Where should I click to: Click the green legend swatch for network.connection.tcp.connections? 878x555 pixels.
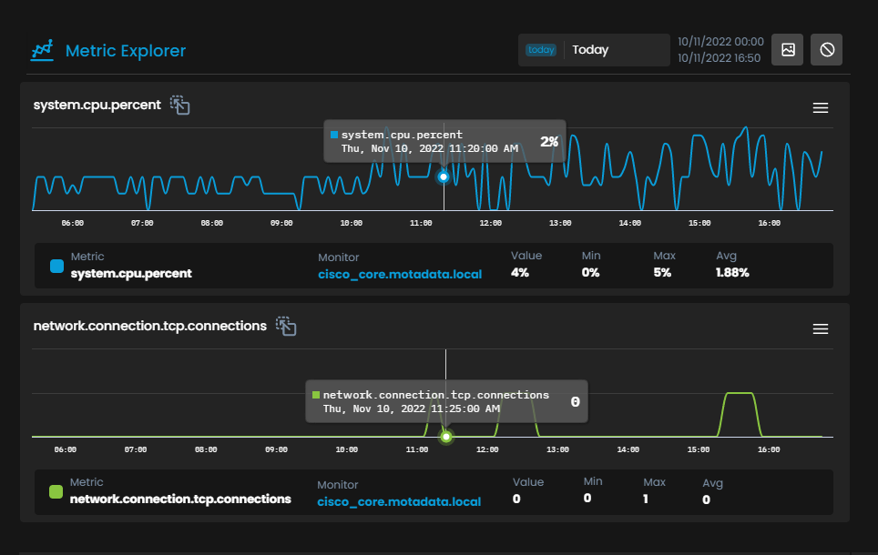click(56, 492)
